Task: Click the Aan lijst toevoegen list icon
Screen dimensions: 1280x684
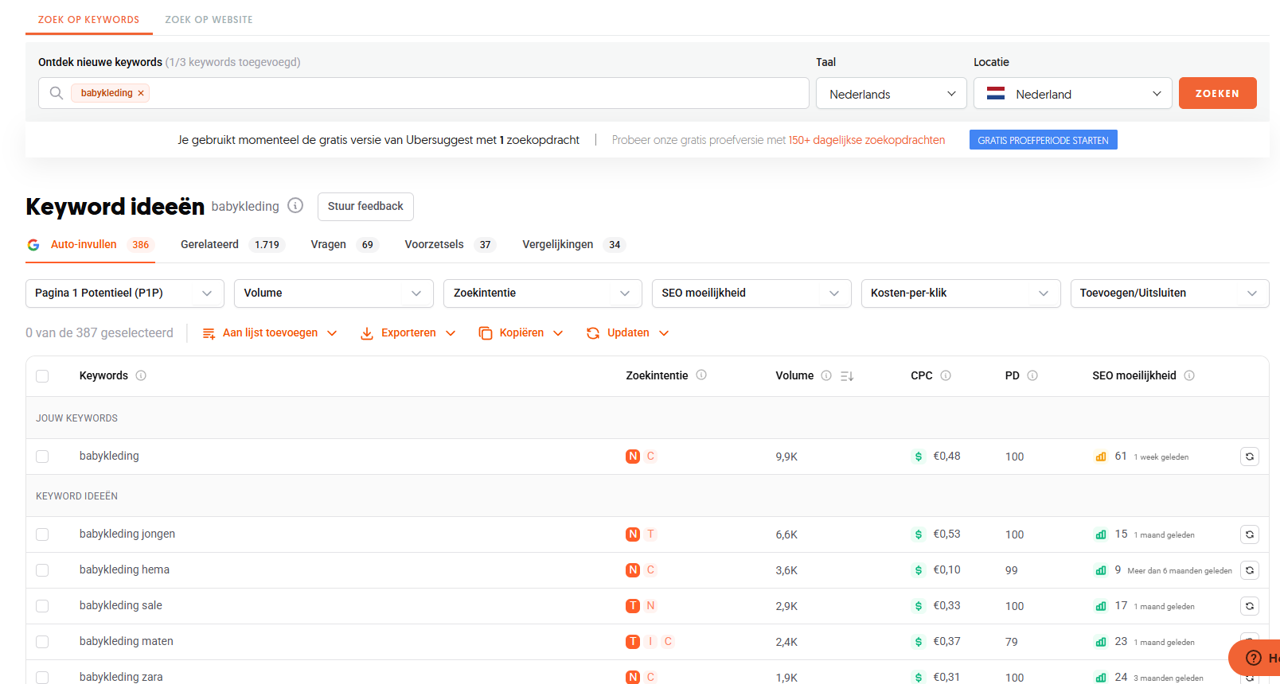Action: tap(209, 333)
